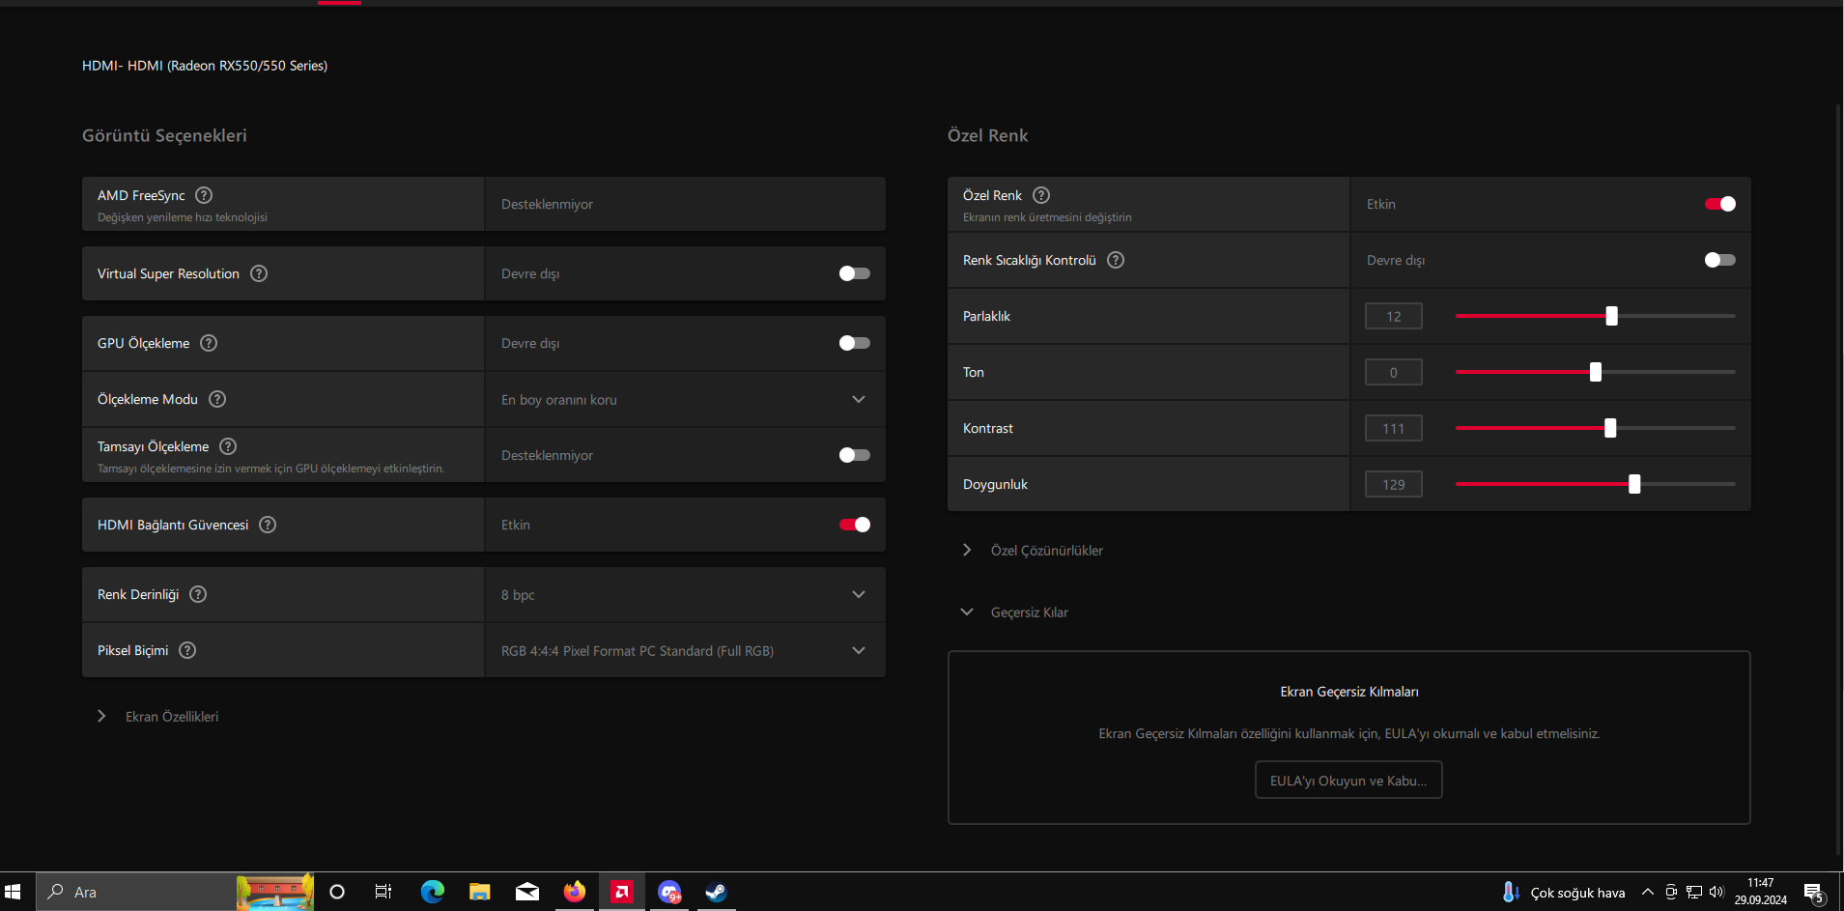The image size is (1844, 911).
Task: Enable Virtual Super Resolution toggle
Action: [x=854, y=273]
